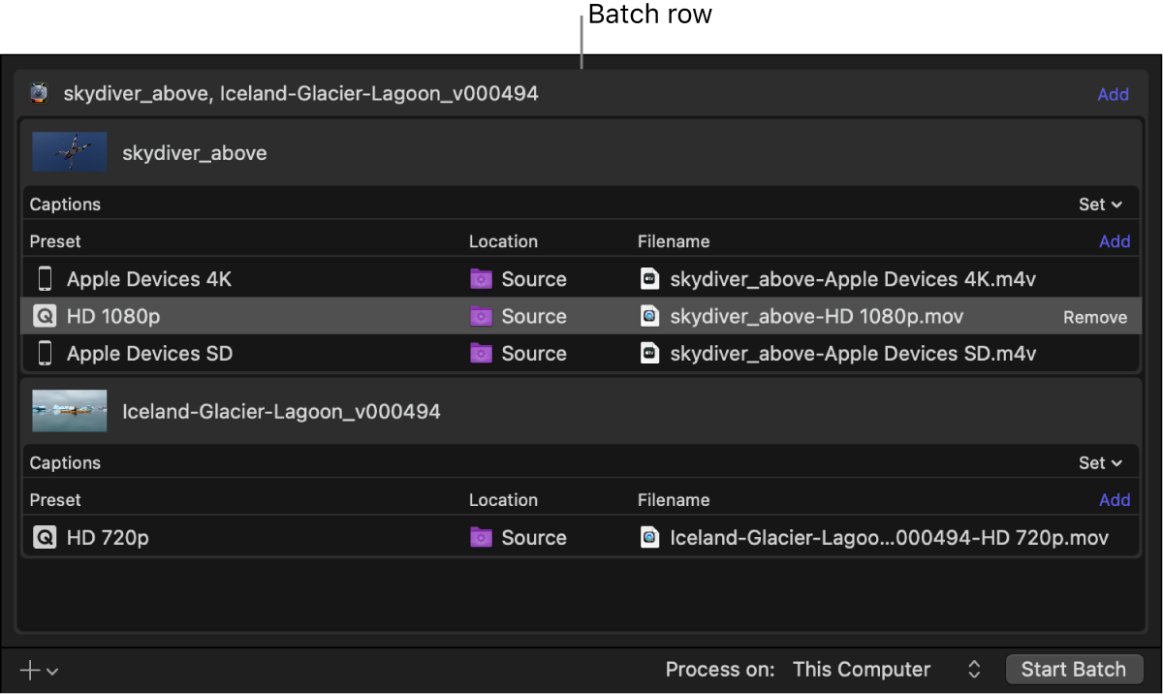Click the iPhone icon for Apple Devices 4K

(45, 279)
